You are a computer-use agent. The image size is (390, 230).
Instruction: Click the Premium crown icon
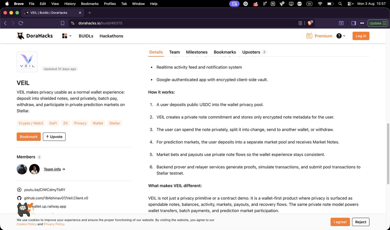click(x=309, y=36)
